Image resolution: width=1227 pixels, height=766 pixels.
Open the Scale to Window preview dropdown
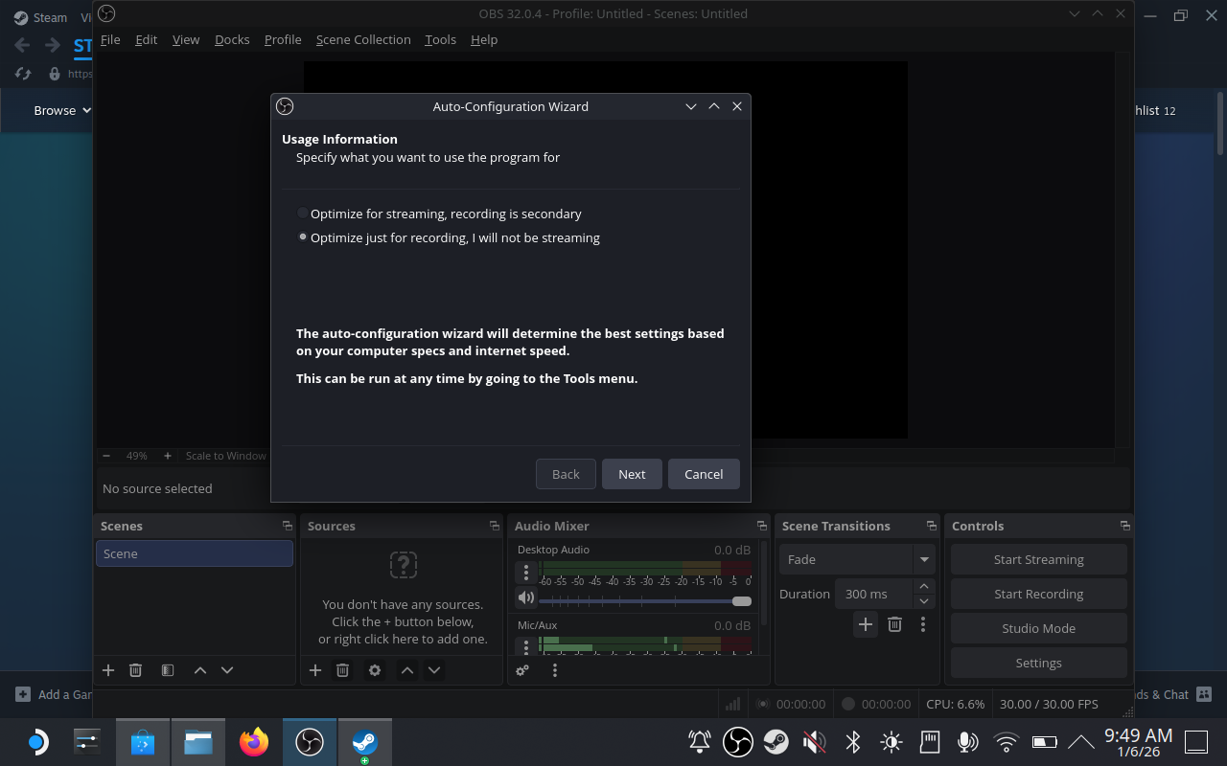tap(226, 456)
